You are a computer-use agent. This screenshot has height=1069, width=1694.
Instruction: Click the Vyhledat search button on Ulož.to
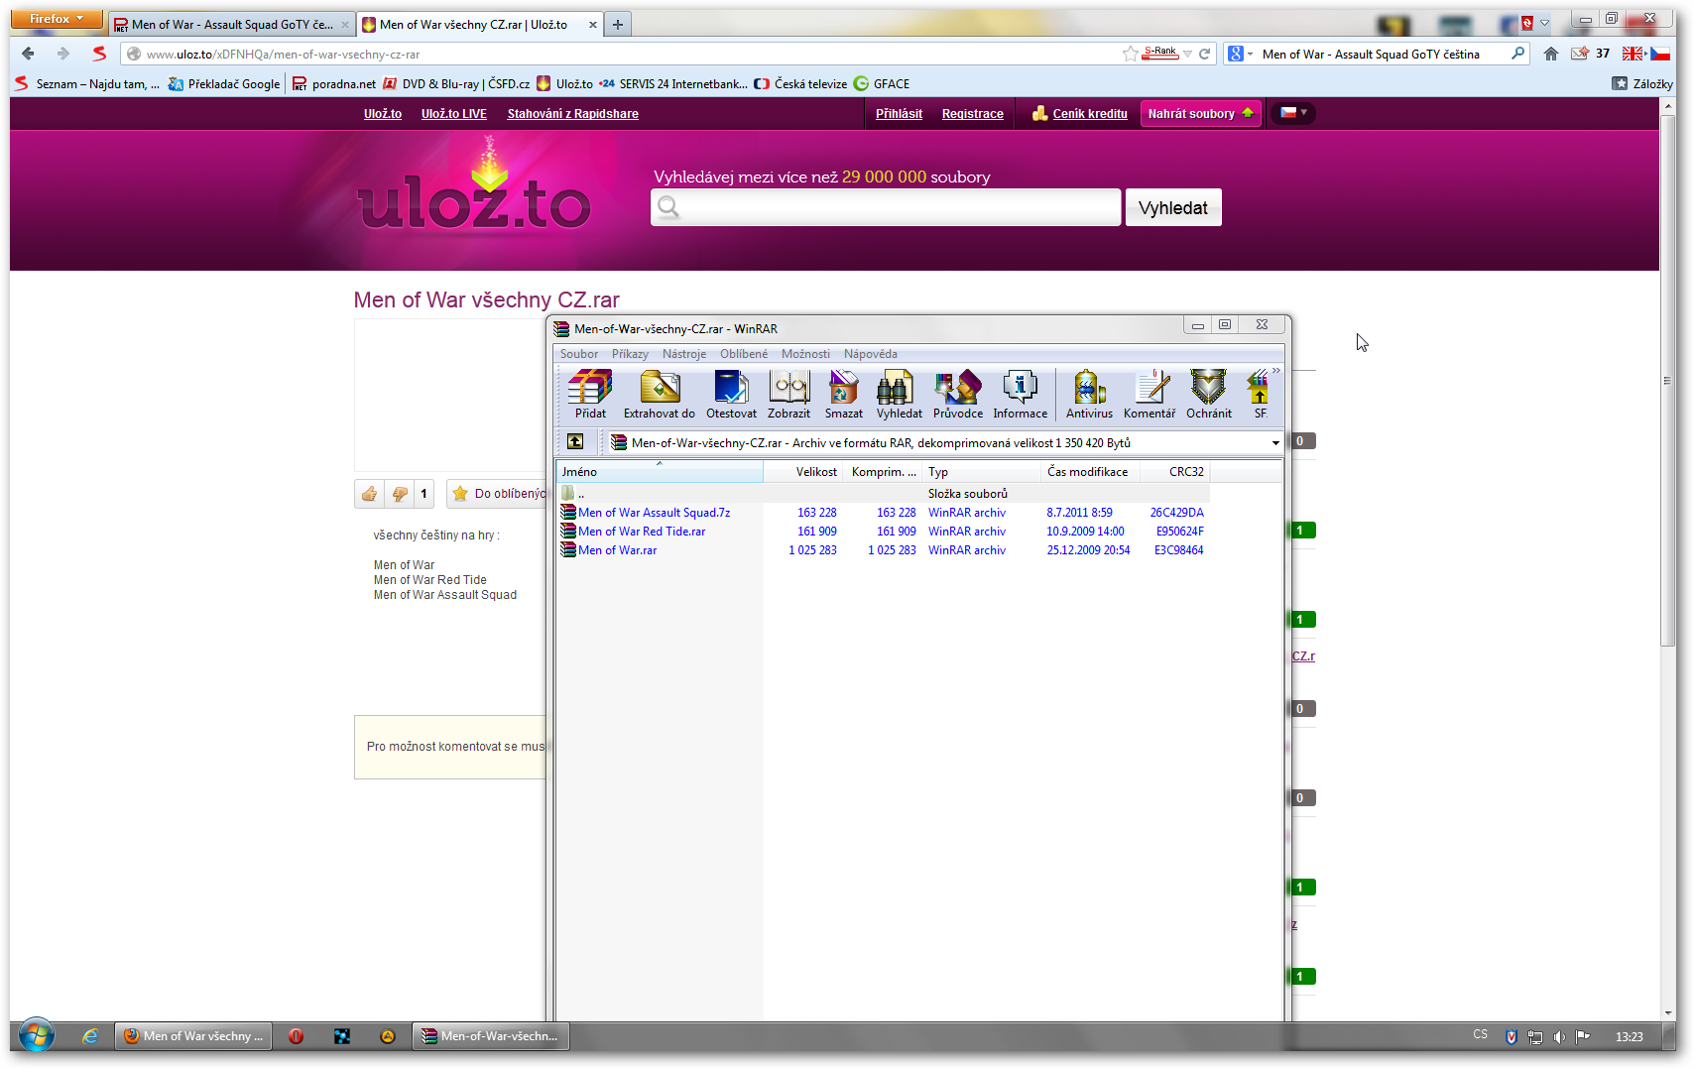click(1172, 208)
